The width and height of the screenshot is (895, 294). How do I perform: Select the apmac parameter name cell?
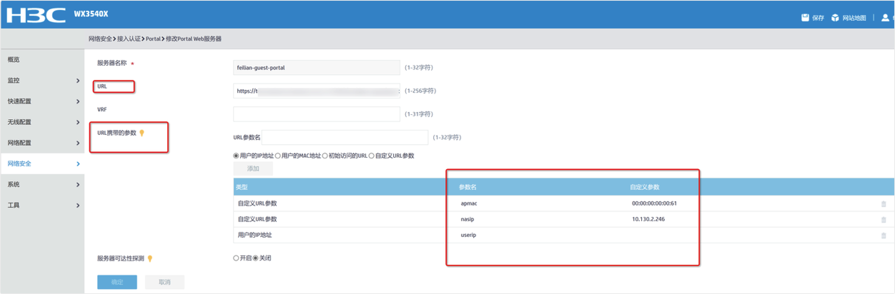469,203
